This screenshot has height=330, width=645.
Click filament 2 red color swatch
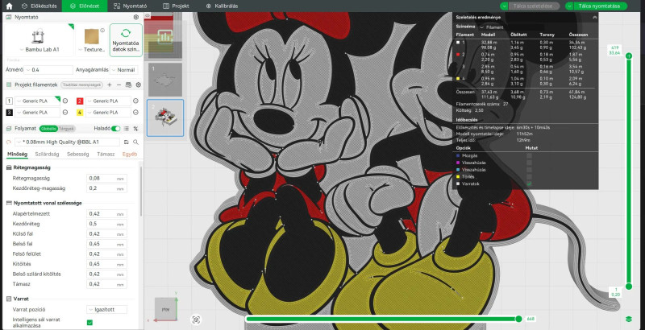(x=80, y=101)
